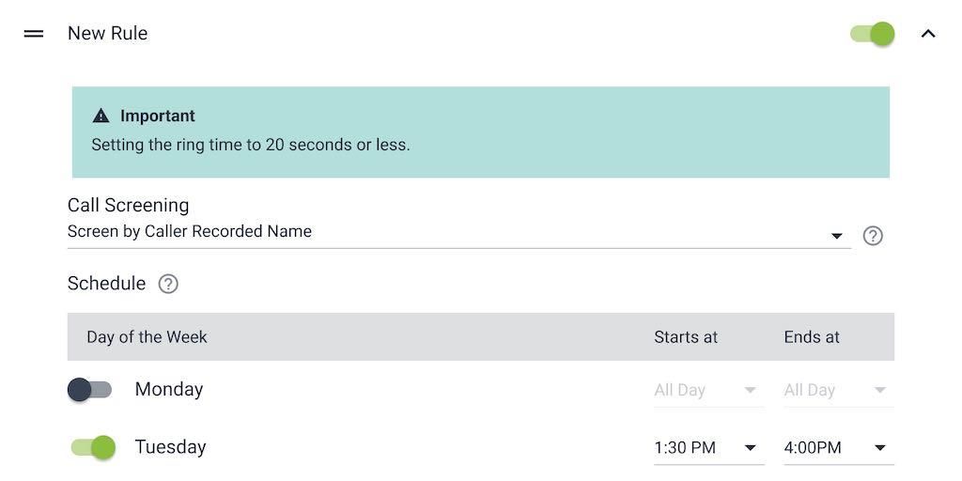Screen dimensions: 962x481
Task: Enable the Monday schedule toggle
Action: click(89, 390)
